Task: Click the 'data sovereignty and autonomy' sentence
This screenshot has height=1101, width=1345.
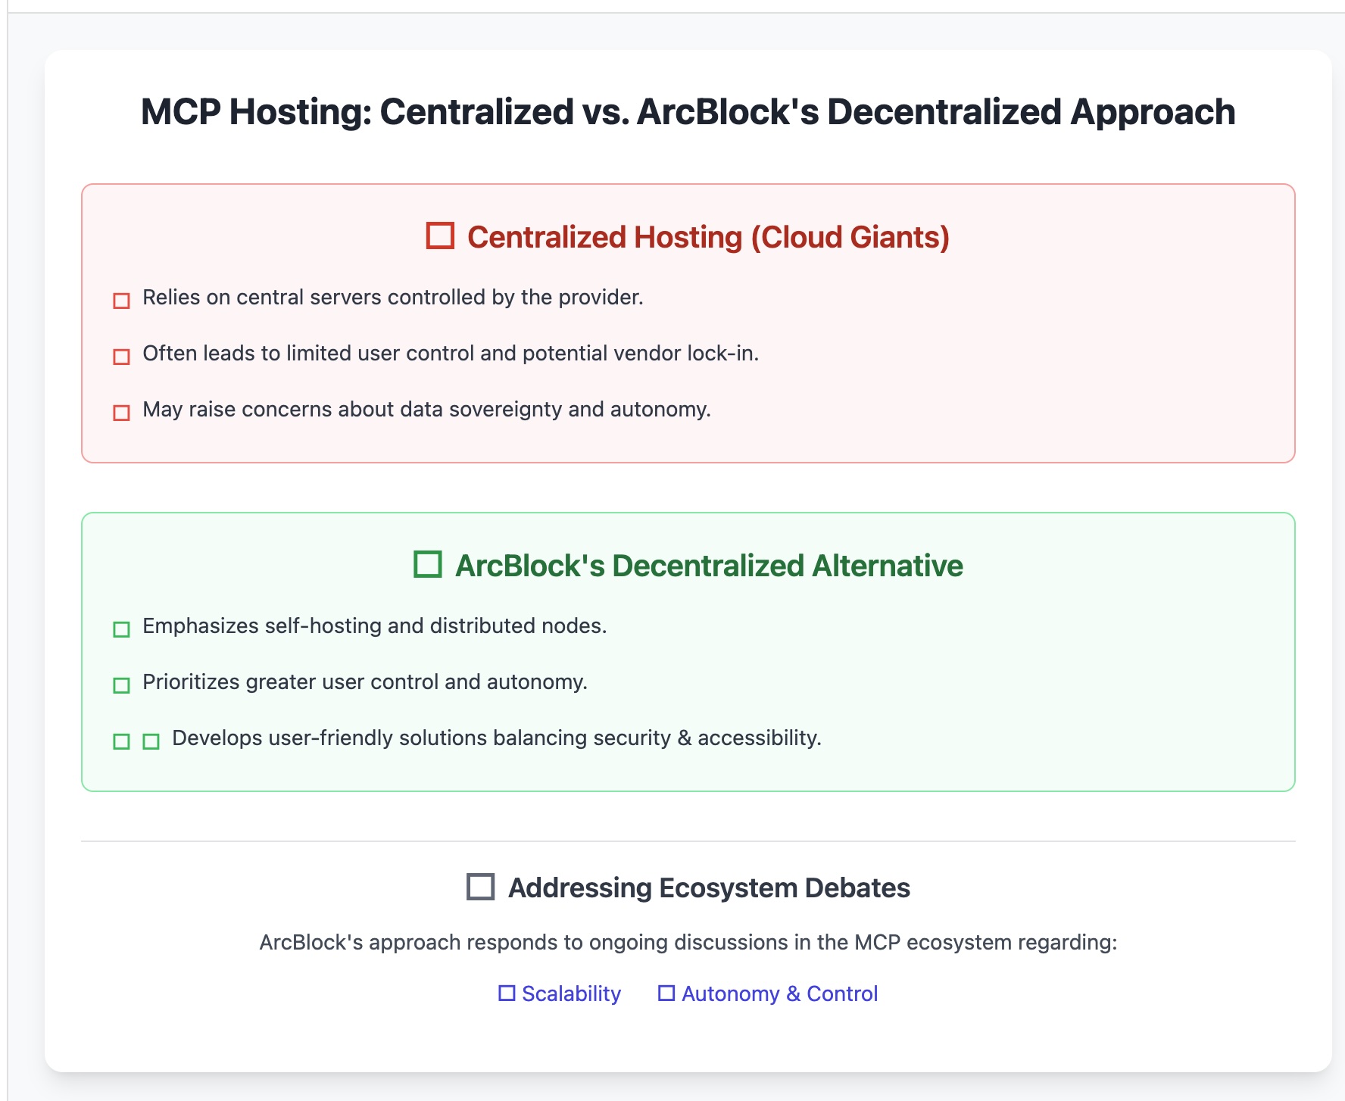Action: 426,410
